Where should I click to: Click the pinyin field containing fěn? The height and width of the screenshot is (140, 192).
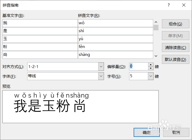(x=115, y=47)
